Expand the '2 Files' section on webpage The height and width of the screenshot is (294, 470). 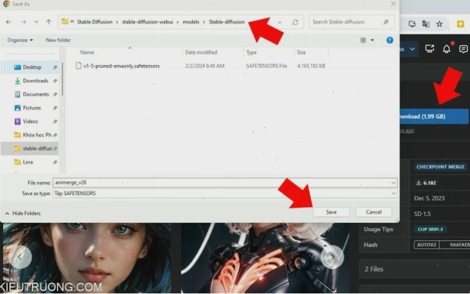pyautogui.click(x=414, y=269)
